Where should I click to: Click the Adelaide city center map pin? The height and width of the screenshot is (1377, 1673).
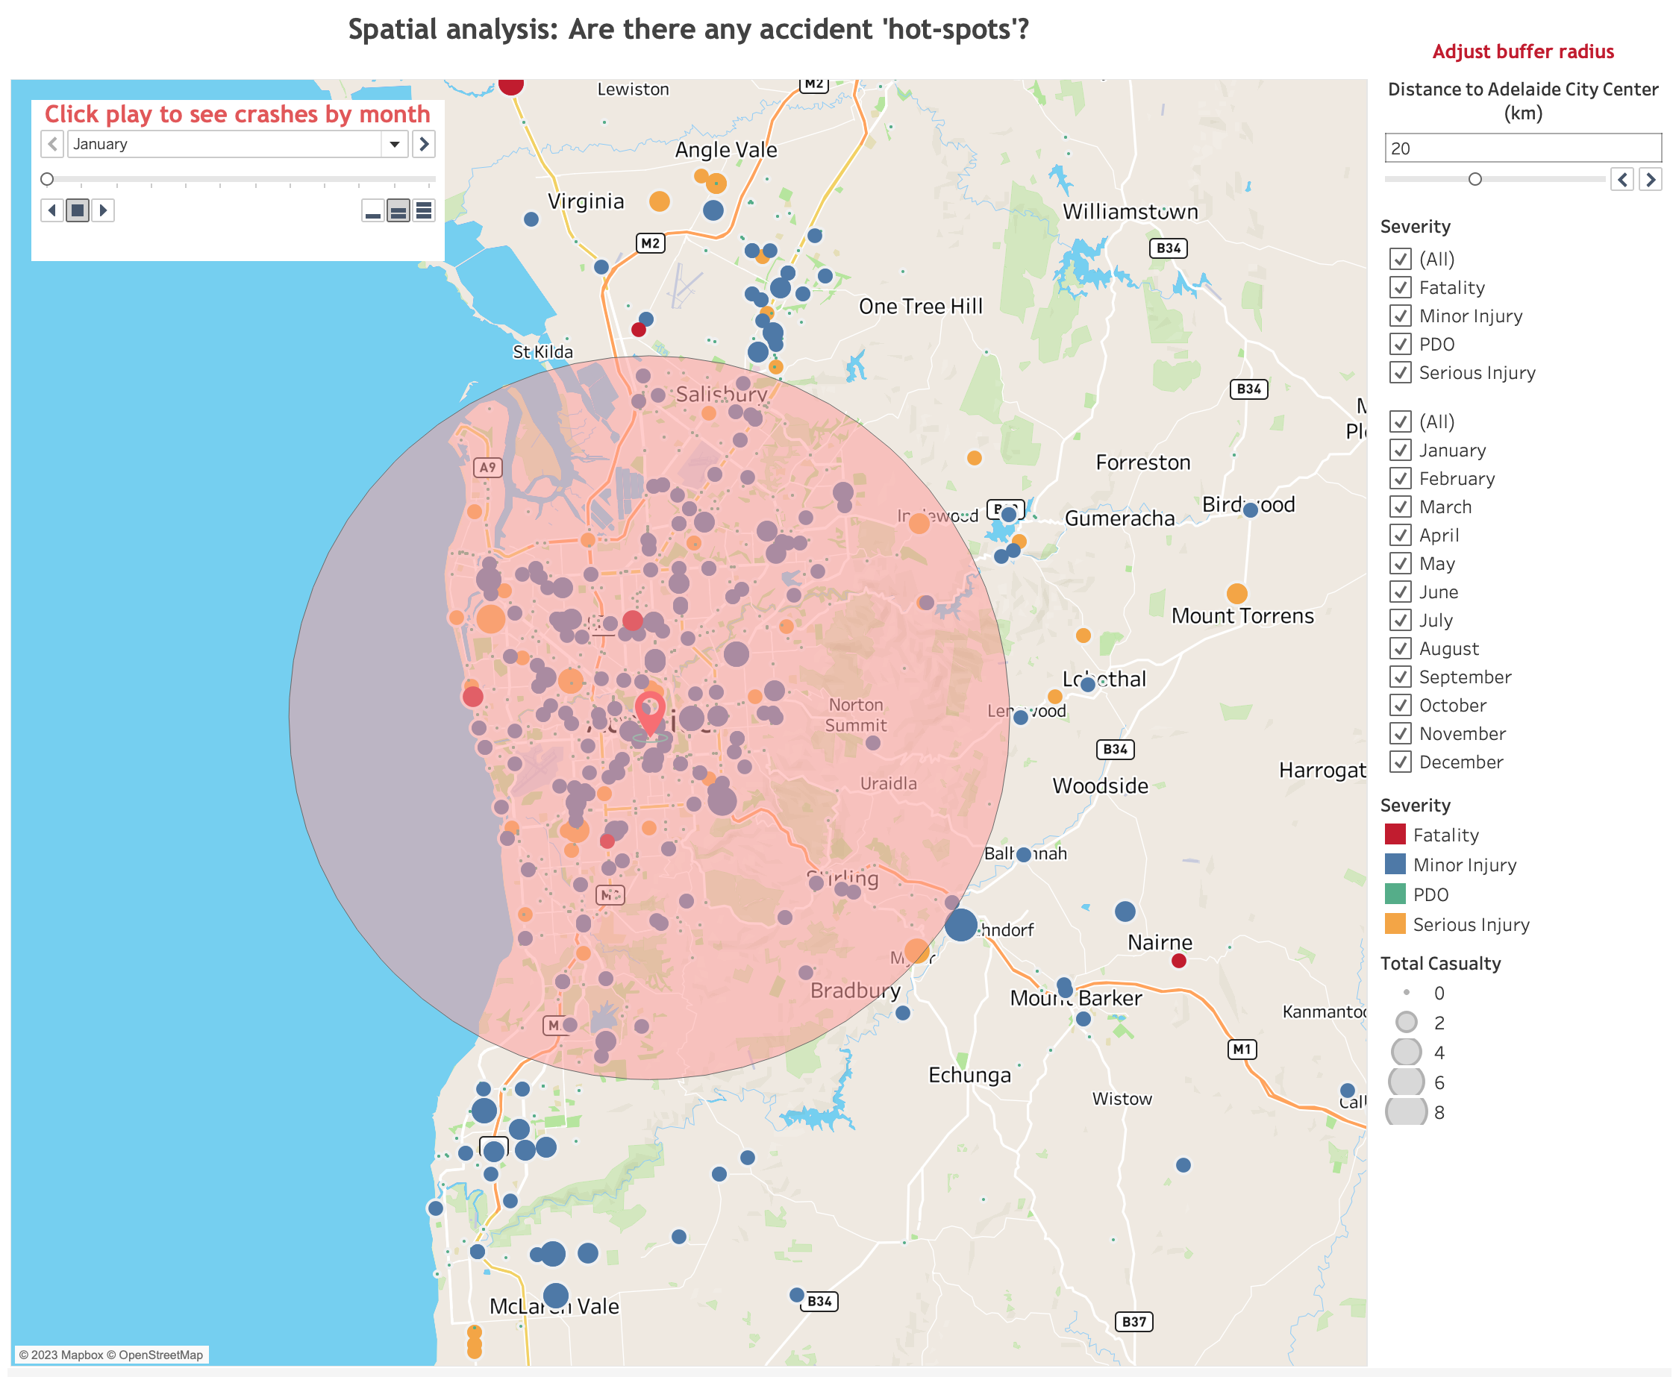tap(650, 714)
